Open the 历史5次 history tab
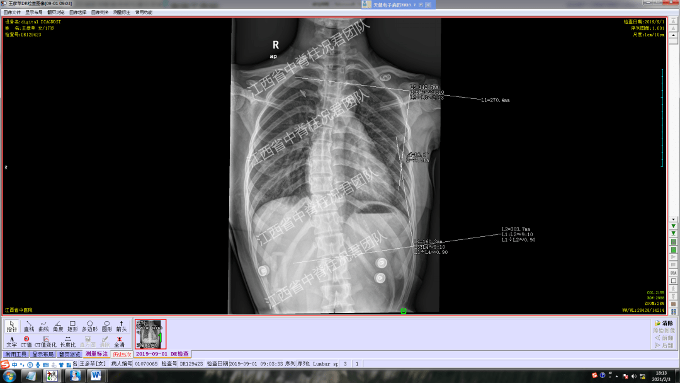The height and width of the screenshot is (383, 680). point(122,355)
